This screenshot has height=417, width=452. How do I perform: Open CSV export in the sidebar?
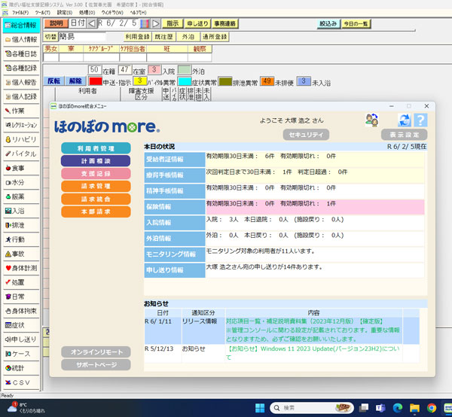point(21,382)
